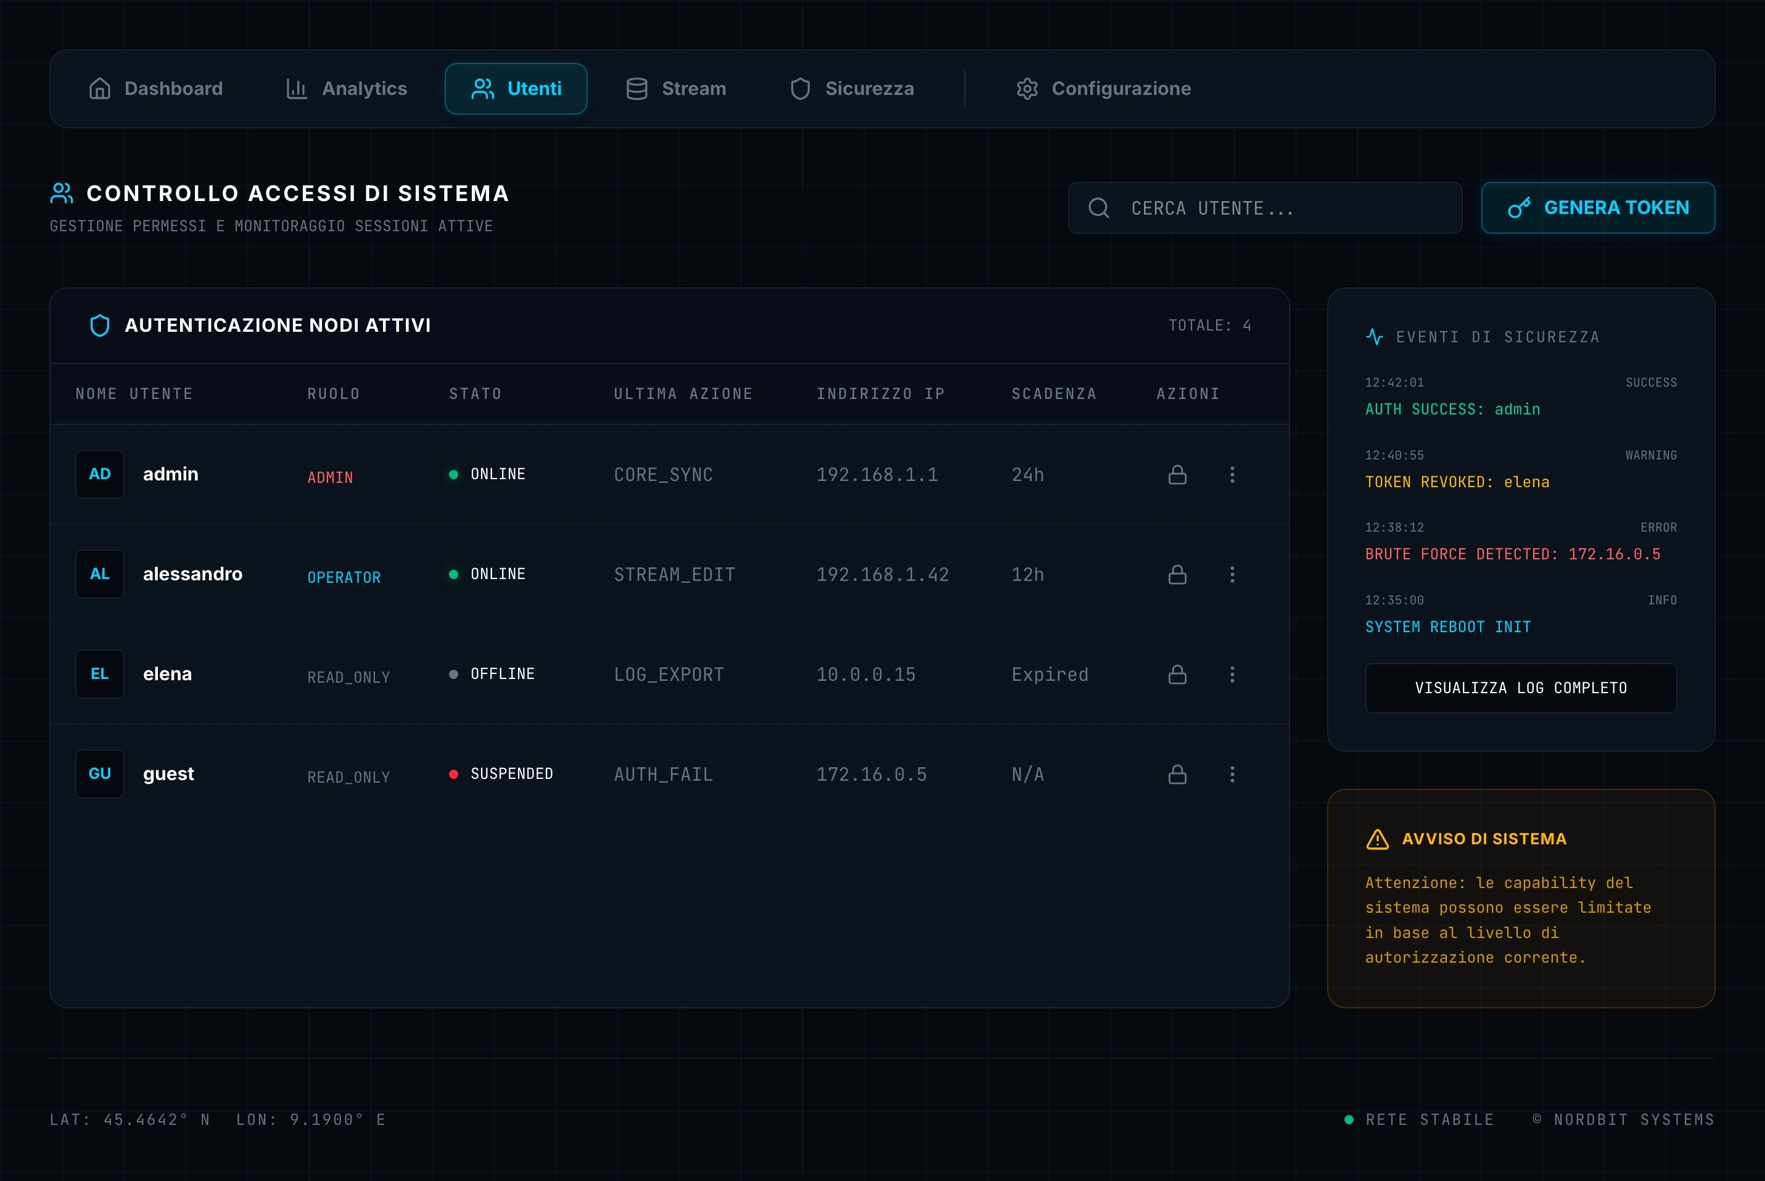
Task: Click Visualizza Log Completo button
Action: [1520, 688]
